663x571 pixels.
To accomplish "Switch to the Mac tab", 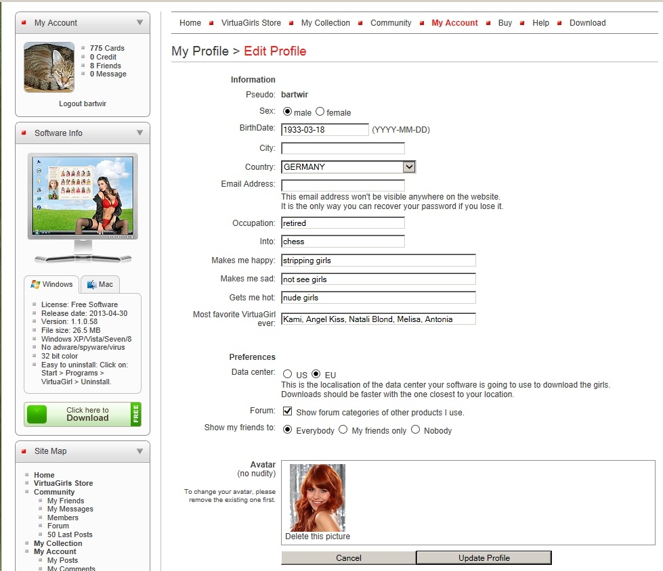I will pyautogui.click(x=100, y=284).
